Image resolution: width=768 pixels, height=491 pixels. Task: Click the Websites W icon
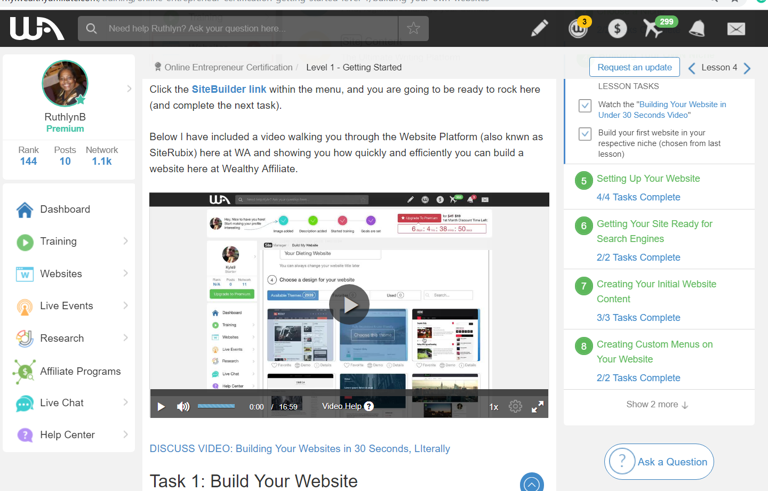25,274
